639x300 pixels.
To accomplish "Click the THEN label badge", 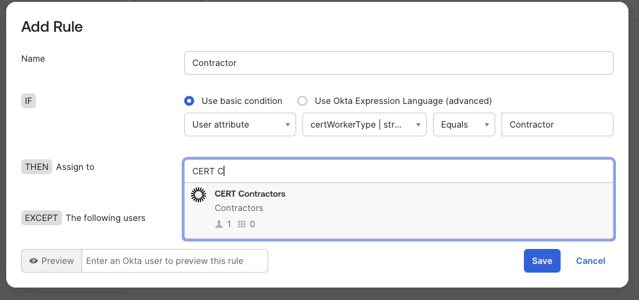I will [x=37, y=167].
